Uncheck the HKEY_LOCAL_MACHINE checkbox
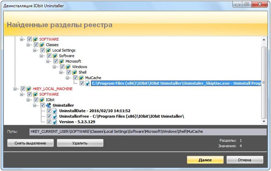 tap(23, 89)
